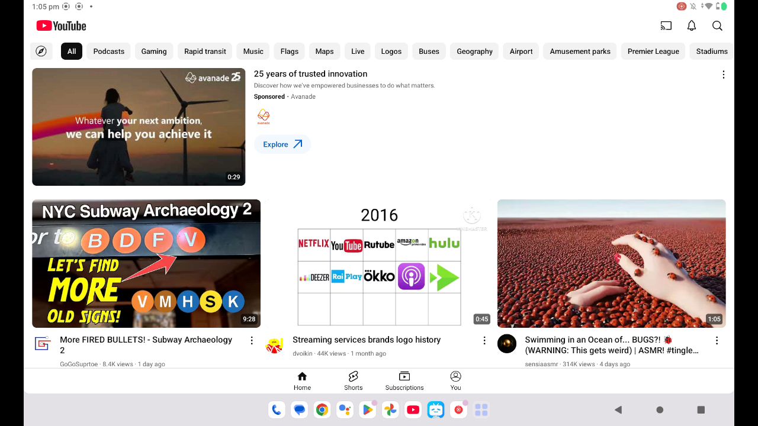Select the Stadiums chip
The image size is (758, 426).
click(x=712, y=51)
